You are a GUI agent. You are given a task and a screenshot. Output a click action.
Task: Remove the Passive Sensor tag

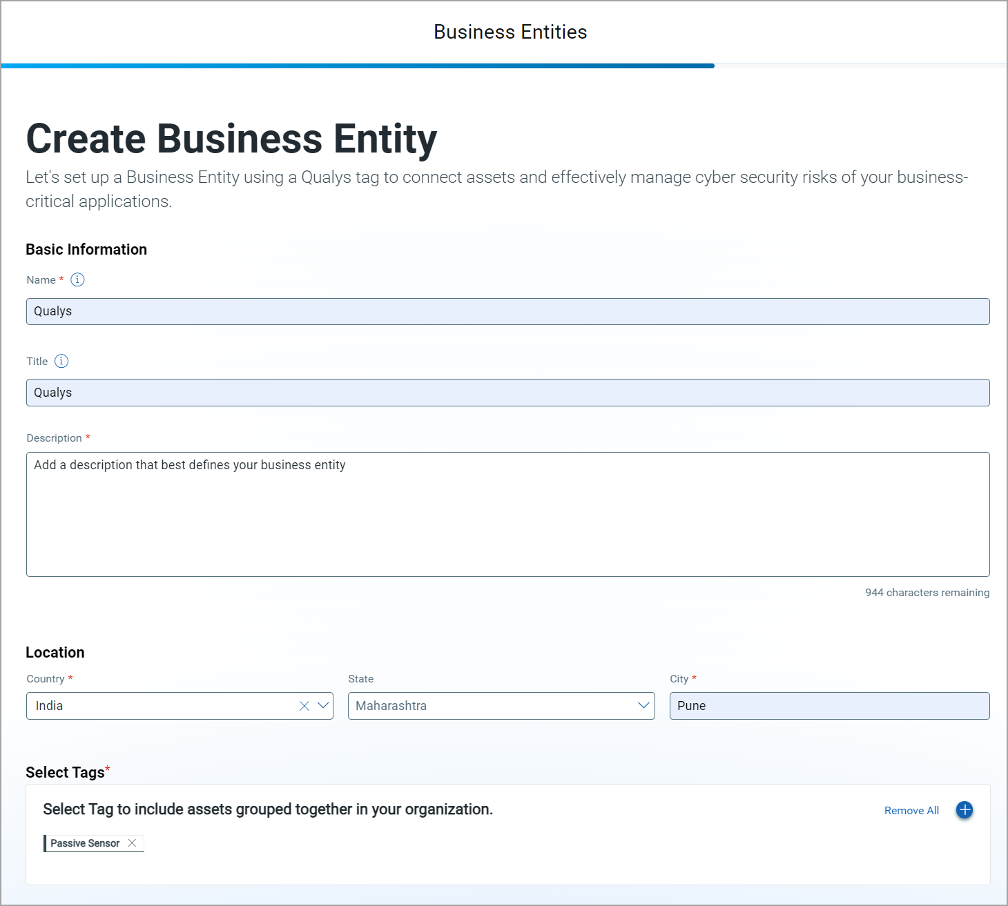coord(132,843)
